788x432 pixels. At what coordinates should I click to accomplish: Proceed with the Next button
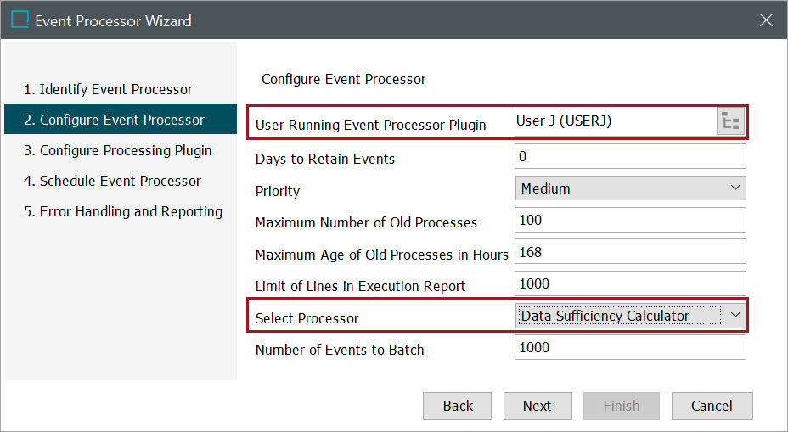(537, 406)
